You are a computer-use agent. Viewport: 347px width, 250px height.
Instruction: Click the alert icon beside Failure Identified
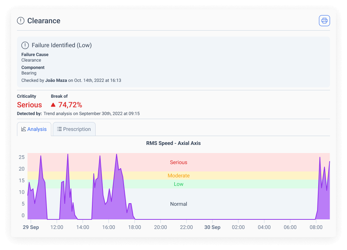(x=25, y=45)
